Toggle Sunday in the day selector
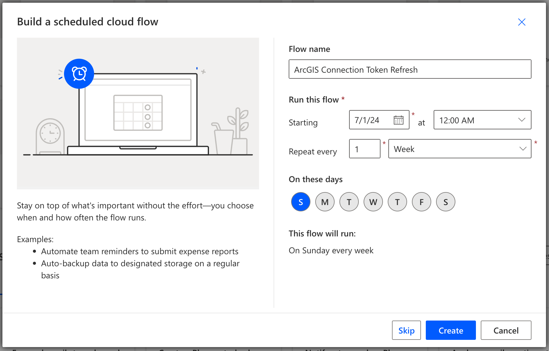 click(300, 202)
